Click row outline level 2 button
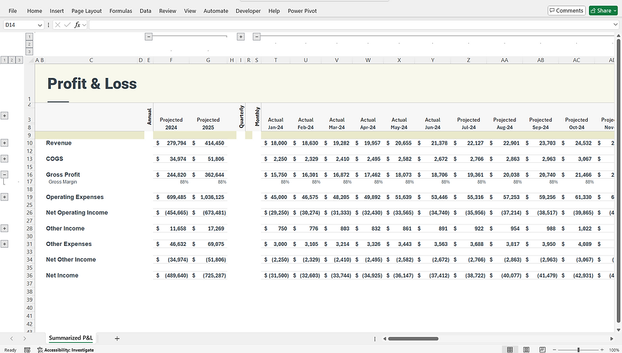 tap(11, 60)
